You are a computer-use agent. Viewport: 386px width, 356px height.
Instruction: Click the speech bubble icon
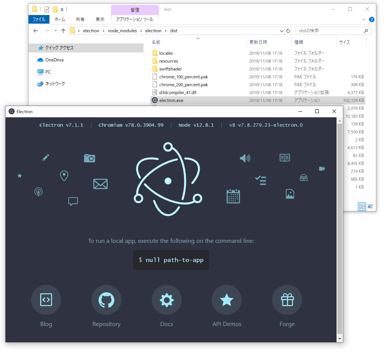[73, 201]
